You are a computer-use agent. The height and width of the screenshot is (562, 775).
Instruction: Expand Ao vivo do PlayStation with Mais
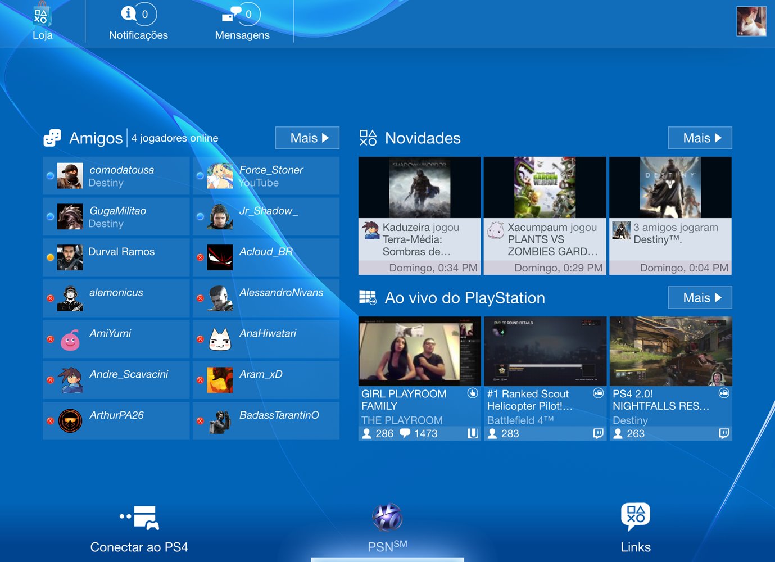click(x=700, y=297)
